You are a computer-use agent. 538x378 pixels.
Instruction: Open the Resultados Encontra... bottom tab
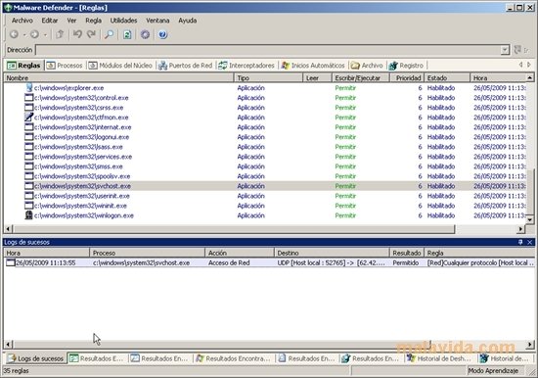(x=234, y=358)
